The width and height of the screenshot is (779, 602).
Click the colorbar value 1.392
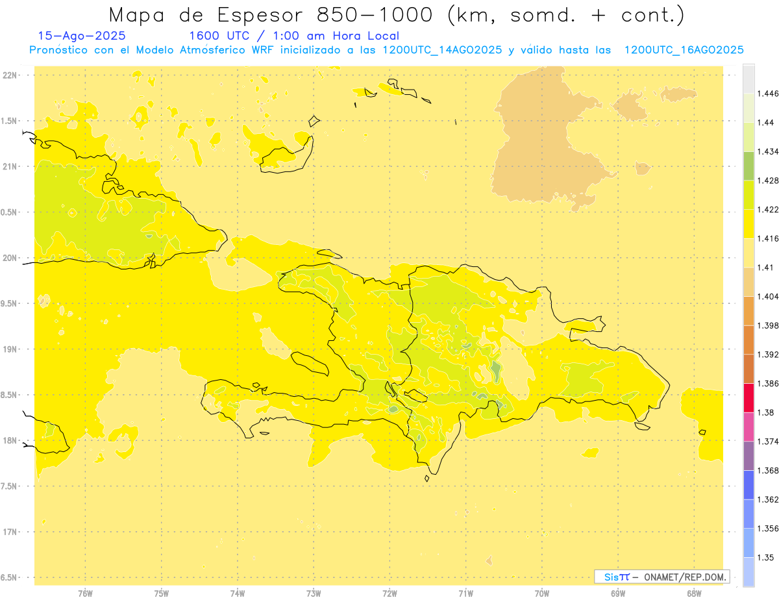click(x=767, y=355)
